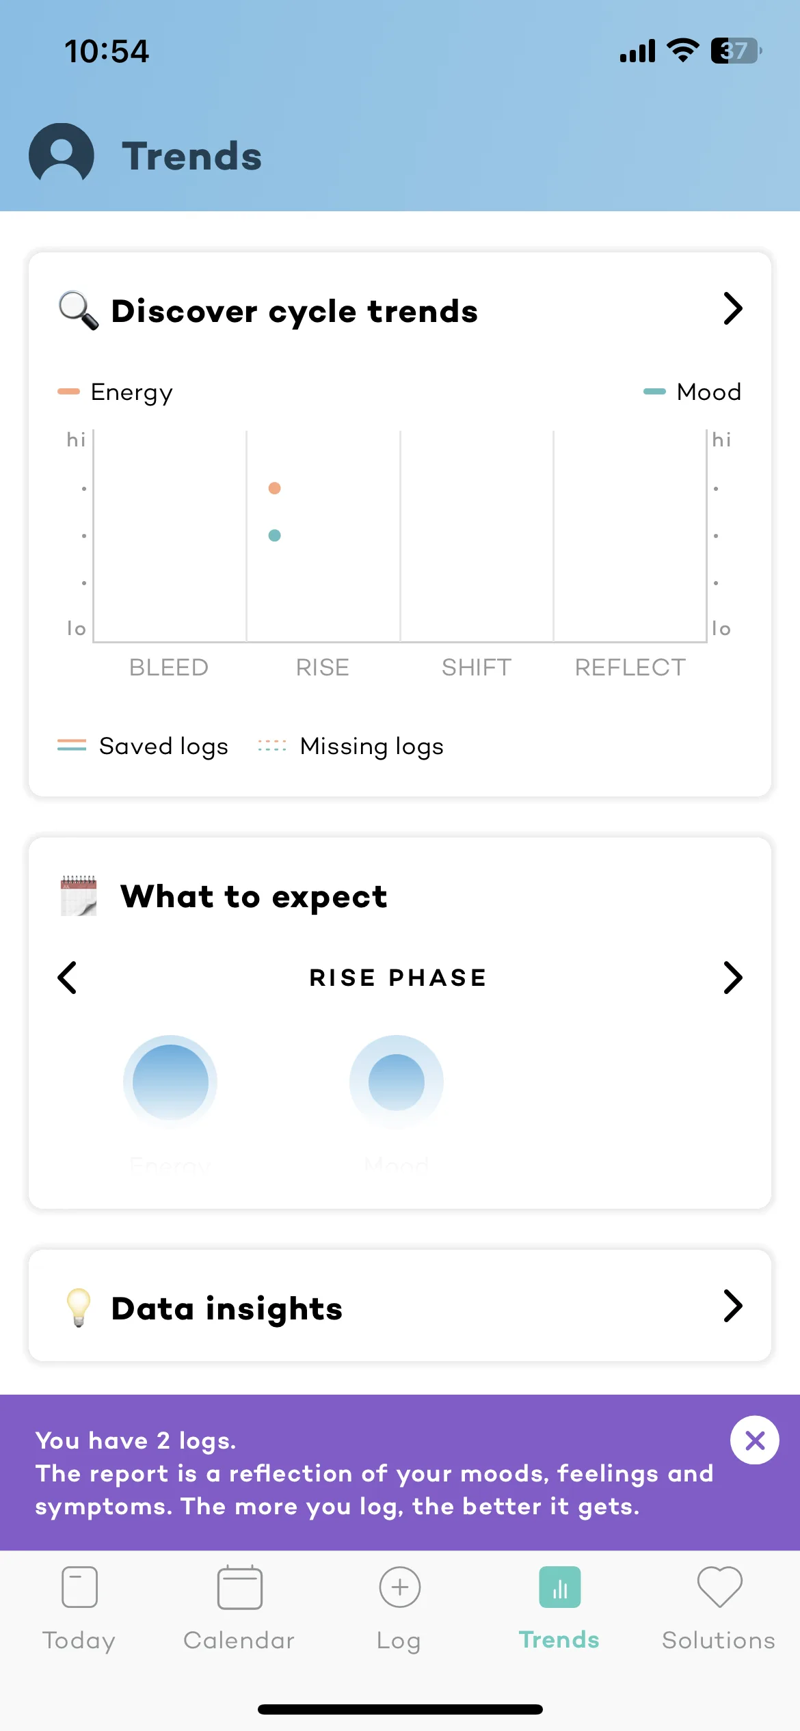The image size is (800, 1731).
Task: Tap the Data insights title
Action: [227, 1309]
